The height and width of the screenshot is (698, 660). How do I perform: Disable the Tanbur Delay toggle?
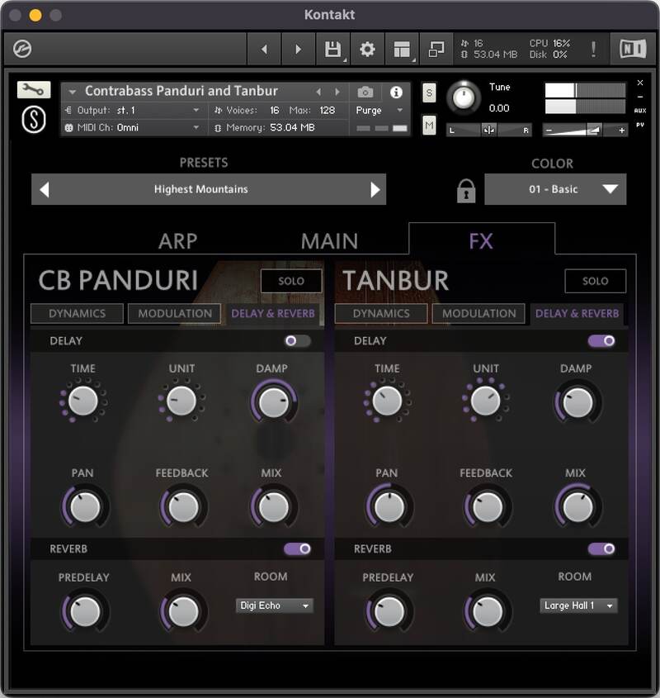[601, 341]
